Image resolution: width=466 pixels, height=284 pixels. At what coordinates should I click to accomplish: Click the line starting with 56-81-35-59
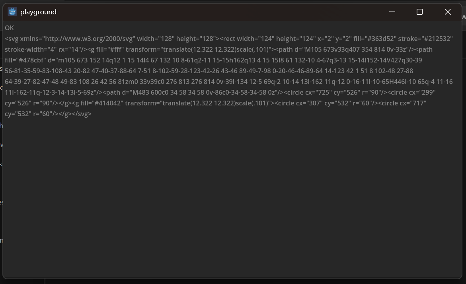point(209,71)
